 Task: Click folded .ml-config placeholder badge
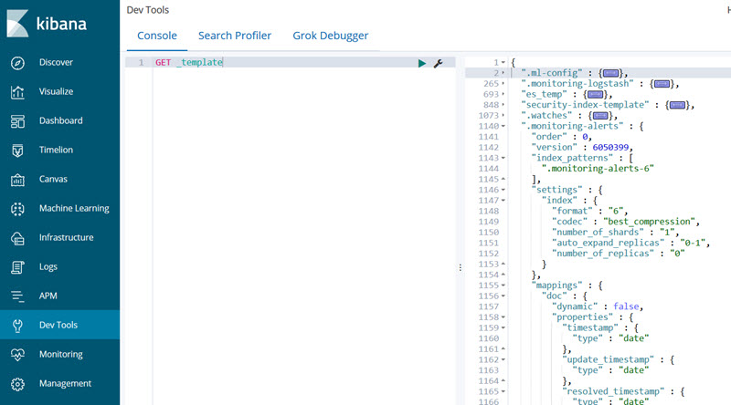(x=611, y=73)
